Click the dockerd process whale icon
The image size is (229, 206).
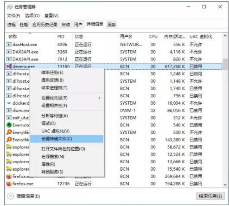pos(9,103)
